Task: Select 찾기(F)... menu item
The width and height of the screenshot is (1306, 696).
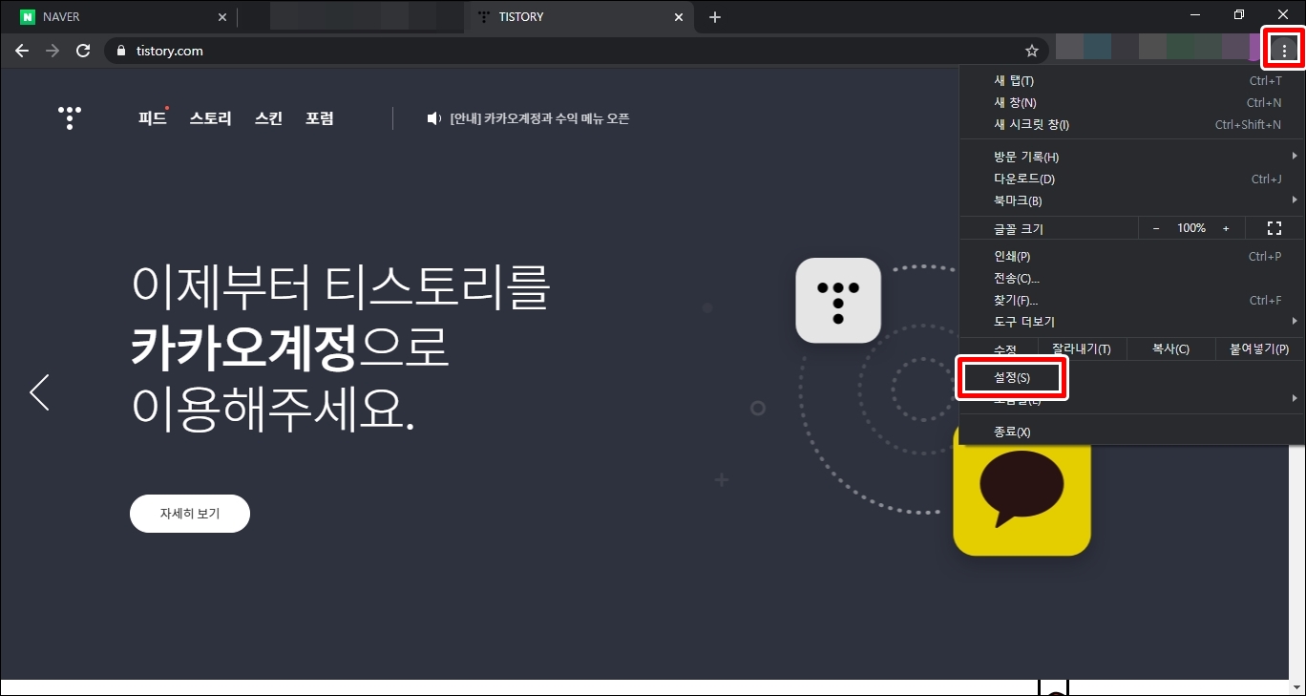Action: click(x=1132, y=300)
